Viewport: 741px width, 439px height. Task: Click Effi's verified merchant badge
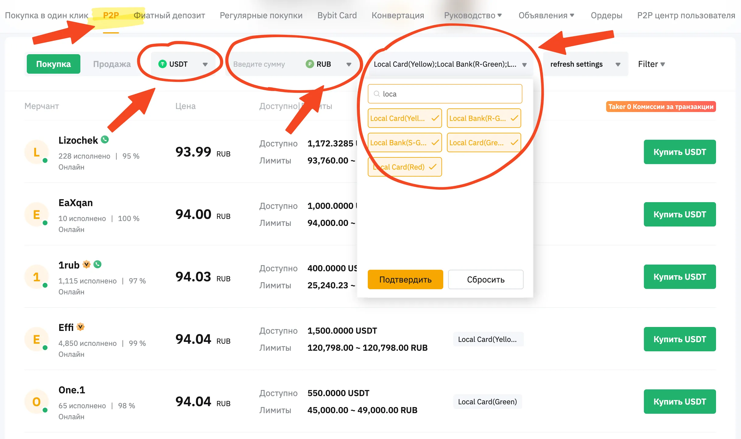[x=80, y=327]
